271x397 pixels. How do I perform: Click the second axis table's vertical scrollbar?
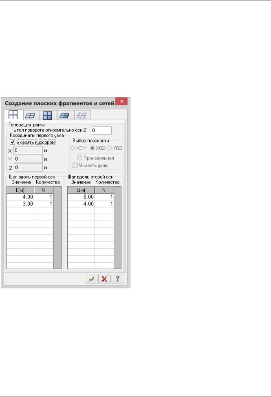click(x=117, y=228)
